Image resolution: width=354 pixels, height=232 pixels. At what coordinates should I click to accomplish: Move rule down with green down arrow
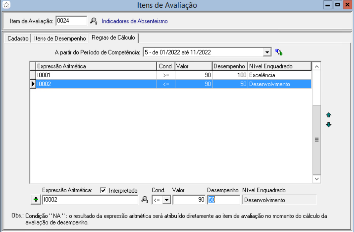(329, 125)
